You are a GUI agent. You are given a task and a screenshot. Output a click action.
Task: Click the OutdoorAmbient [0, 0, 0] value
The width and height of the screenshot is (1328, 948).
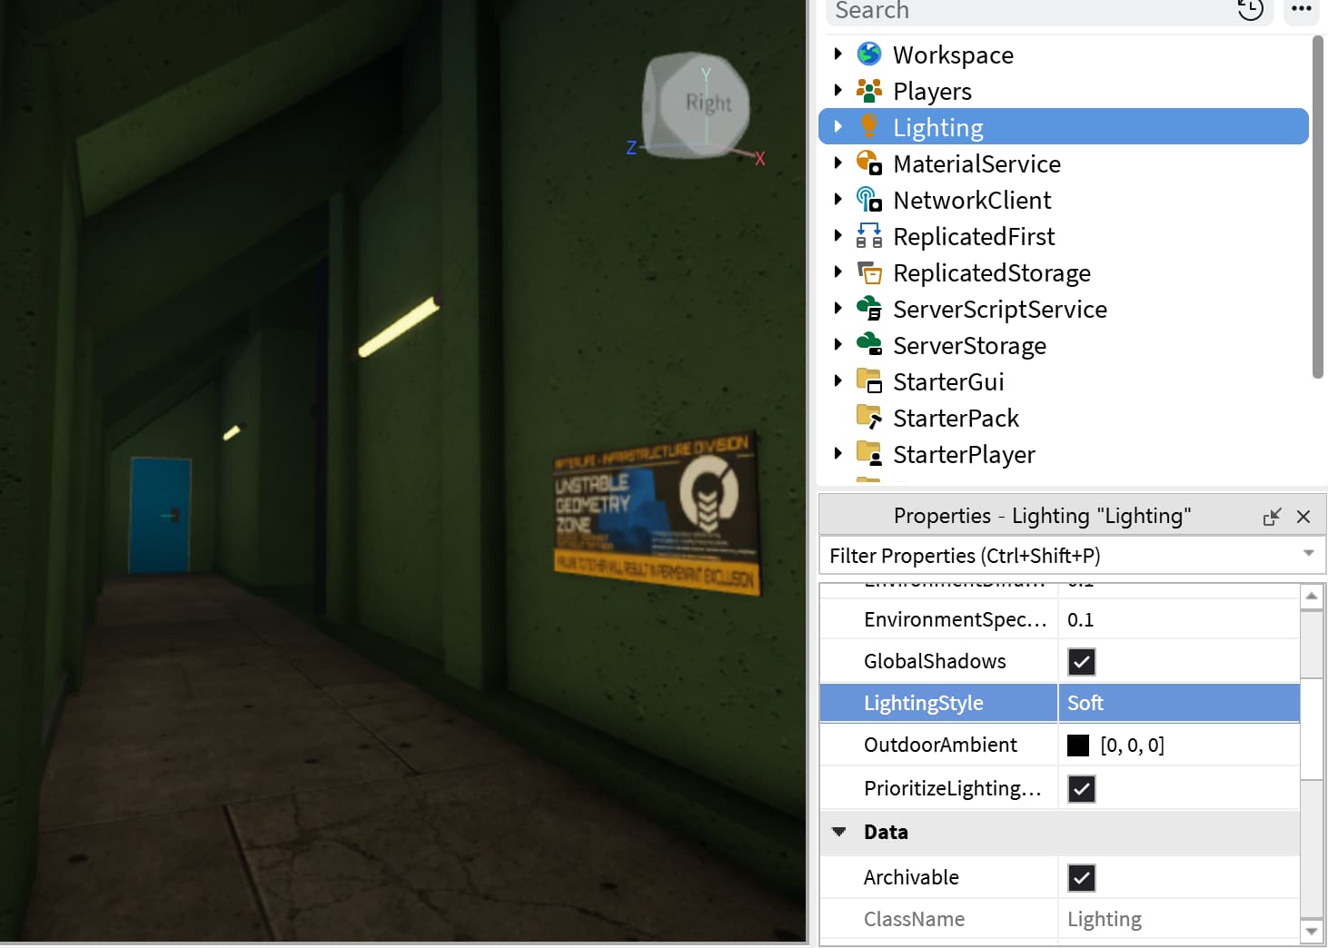(1132, 746)
